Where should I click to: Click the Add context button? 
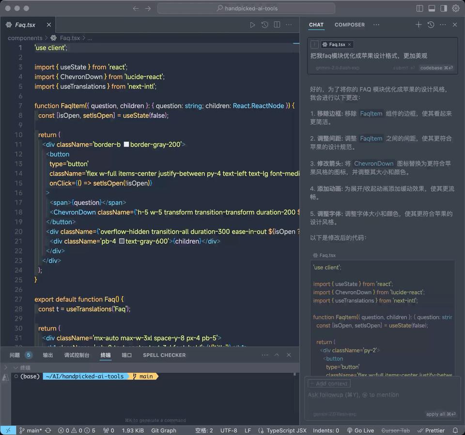[x=328, y=384]
